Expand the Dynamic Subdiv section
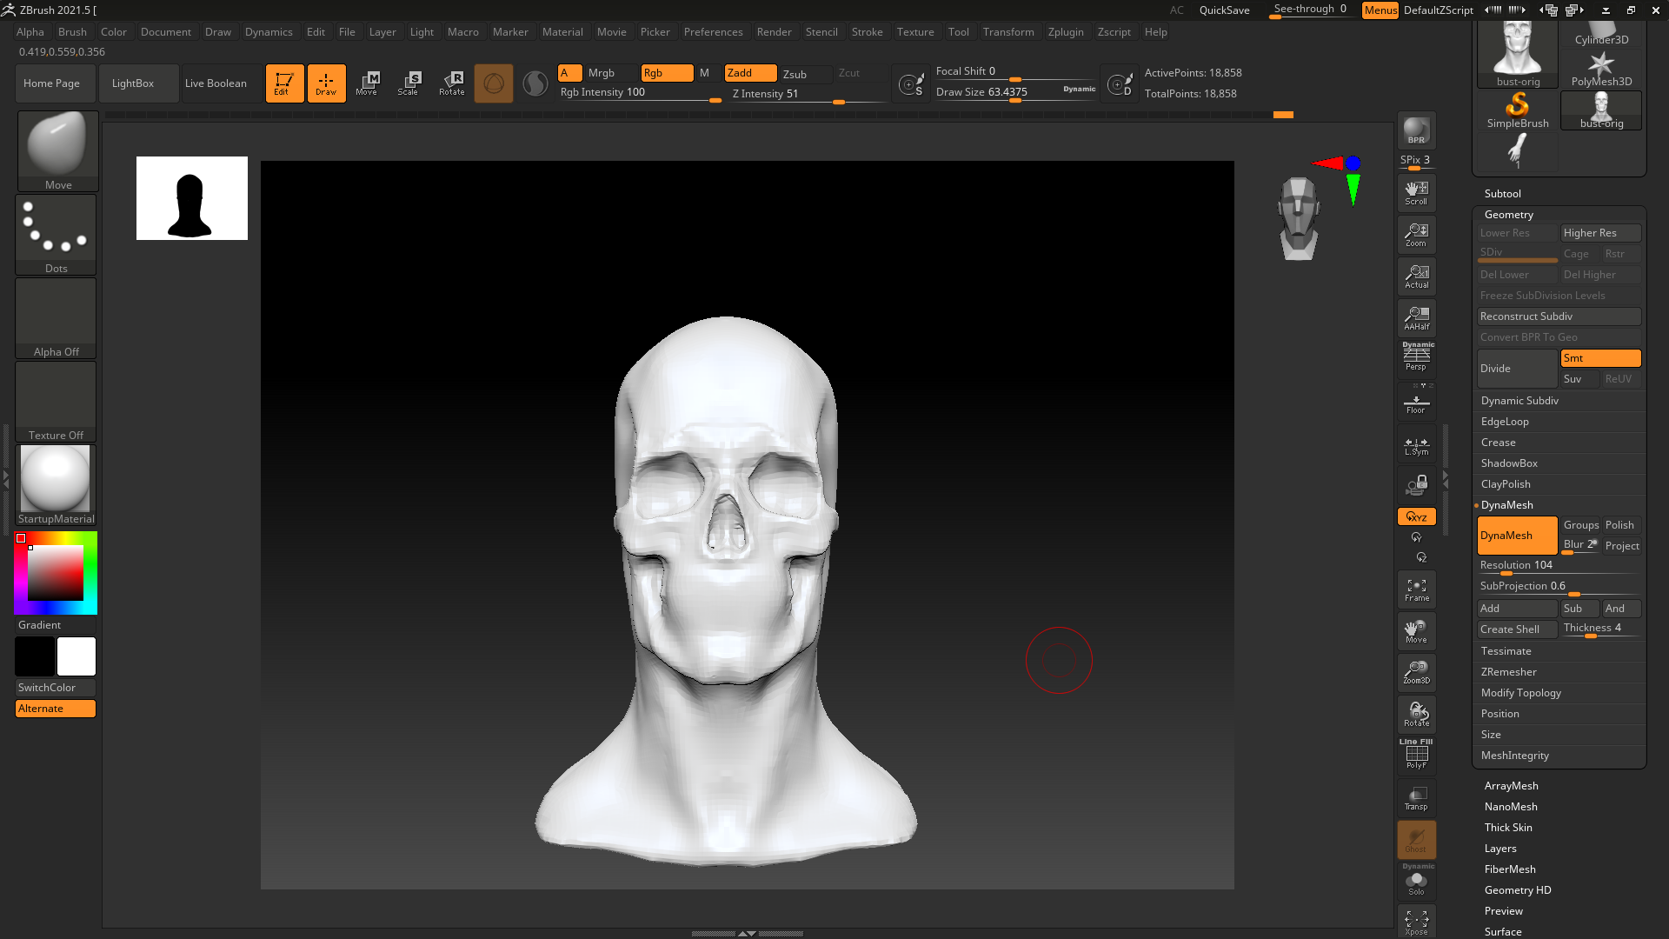1669x939 pixels. 1519,401
